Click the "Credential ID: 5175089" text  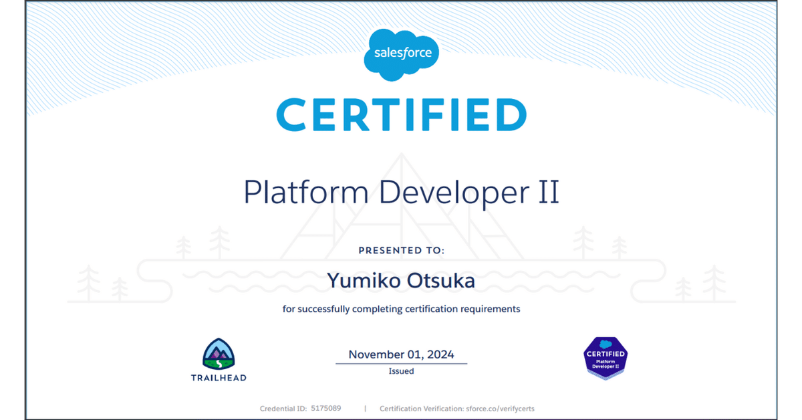(x=301, y=408)
